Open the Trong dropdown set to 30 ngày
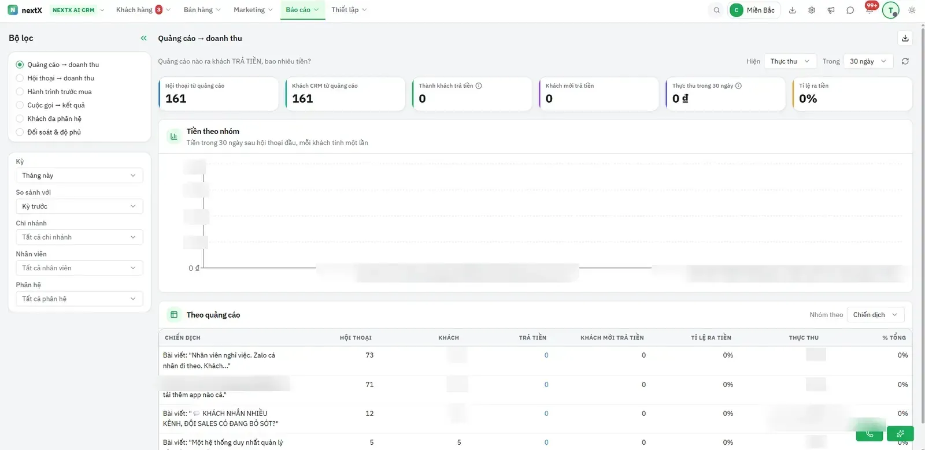The height and width of the screenshot is (450, 925). [868, 61]
